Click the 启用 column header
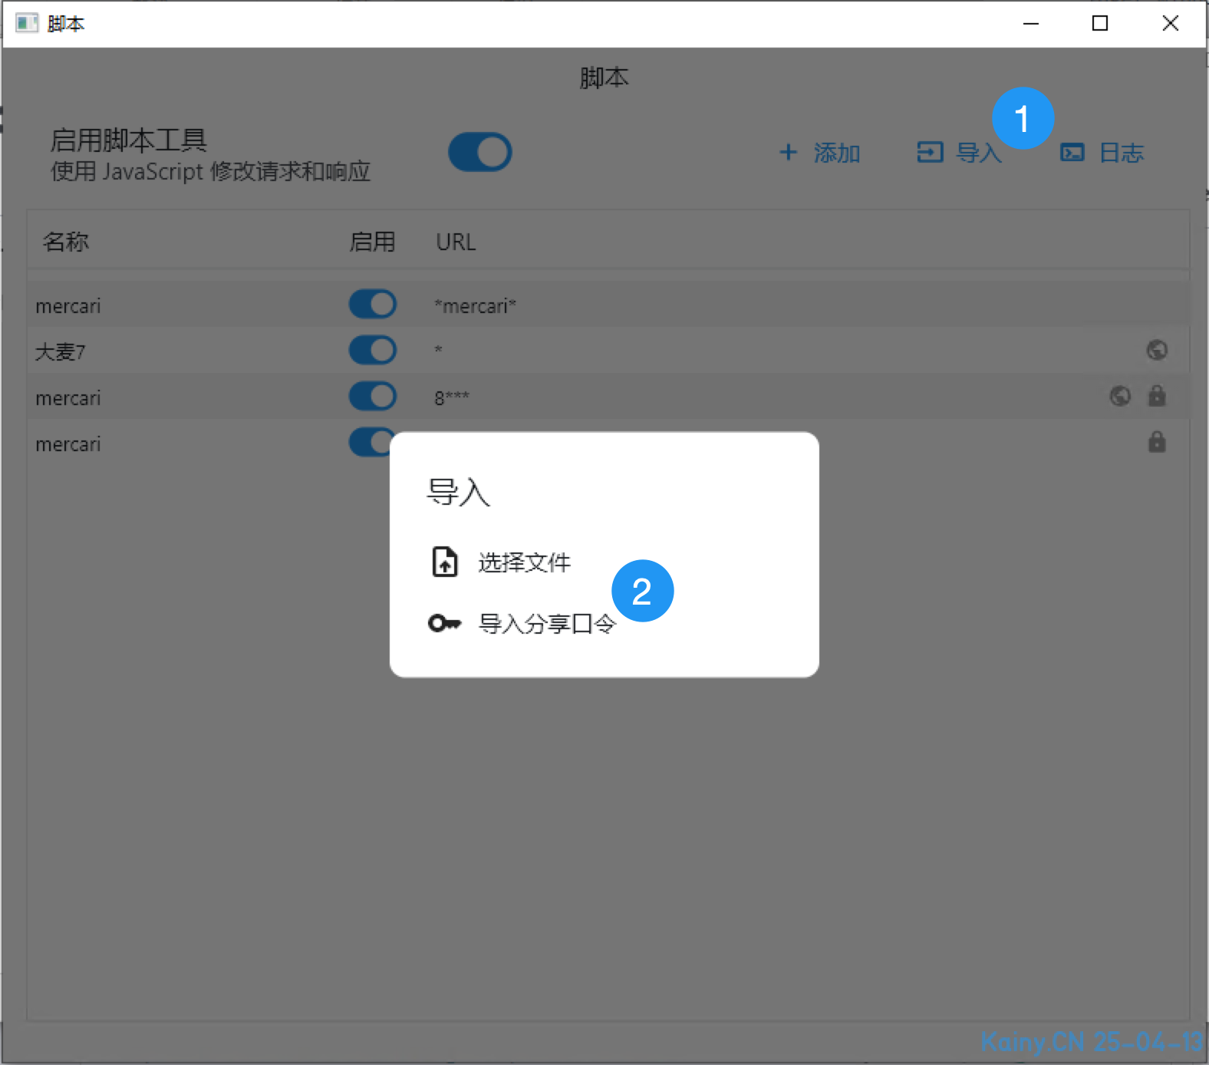The image size is (1209, 1065). [x=372, y=242]
